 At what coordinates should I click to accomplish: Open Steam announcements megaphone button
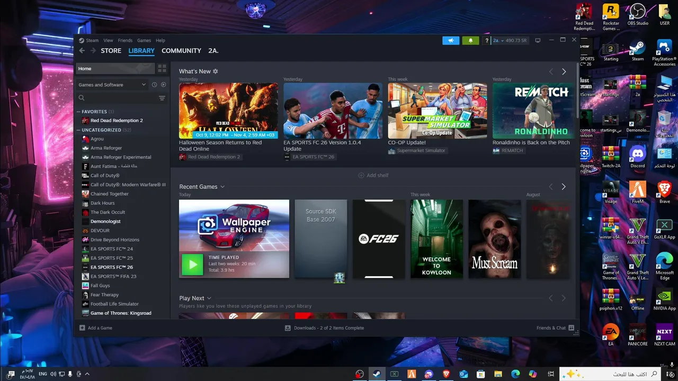[451, 40]
